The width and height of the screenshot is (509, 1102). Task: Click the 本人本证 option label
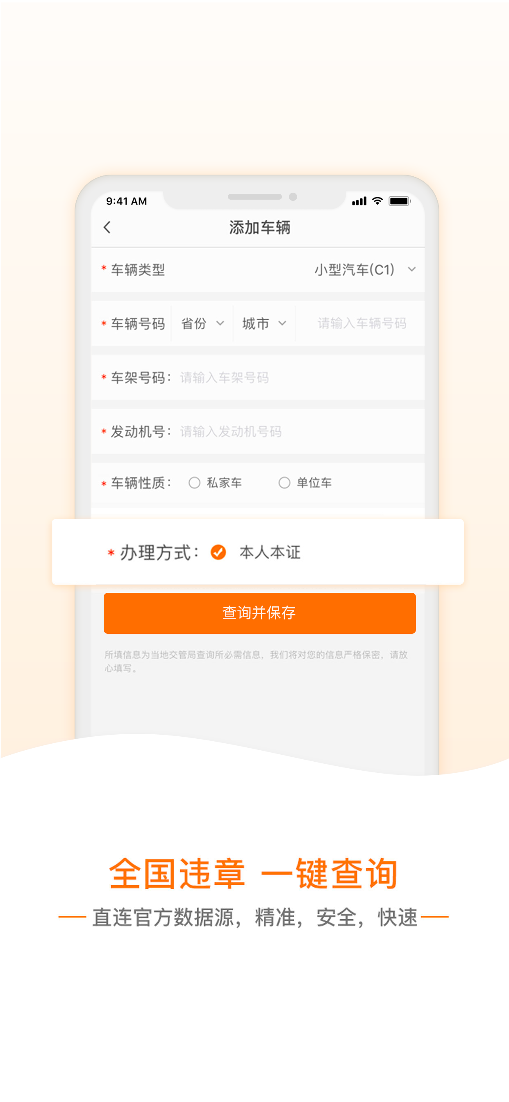270,552
